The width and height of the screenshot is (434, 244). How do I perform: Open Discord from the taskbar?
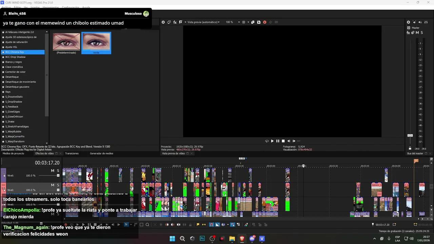coord(252,239)
